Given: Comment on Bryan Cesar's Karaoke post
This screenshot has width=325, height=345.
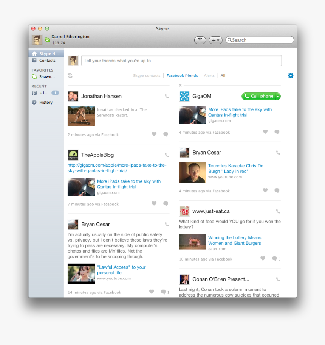Looking at the screenshot, I should tap(277, 190).
